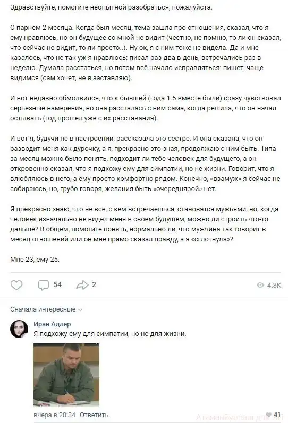The height and width of the screenshot is (423, 288).
Task: Click the comment text about симпатии
Action: [x=110, y=334]
